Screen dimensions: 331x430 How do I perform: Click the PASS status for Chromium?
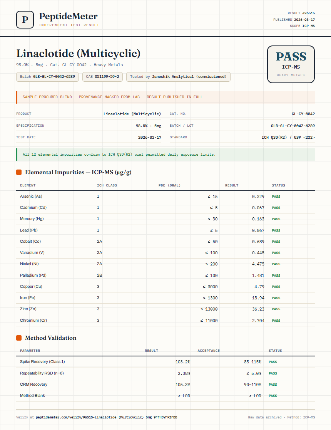pos(276,321)
